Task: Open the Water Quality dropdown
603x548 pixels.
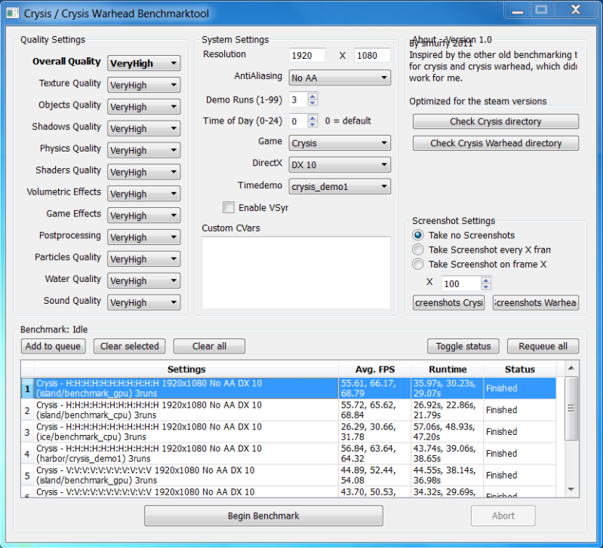Action: pos(144,280)
